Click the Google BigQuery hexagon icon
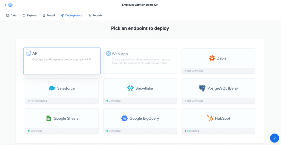This screenshot has height=145, width=281. tap(124, 118)
